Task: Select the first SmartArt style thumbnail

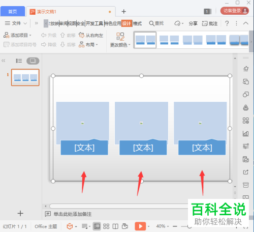Action: point(145,40)
